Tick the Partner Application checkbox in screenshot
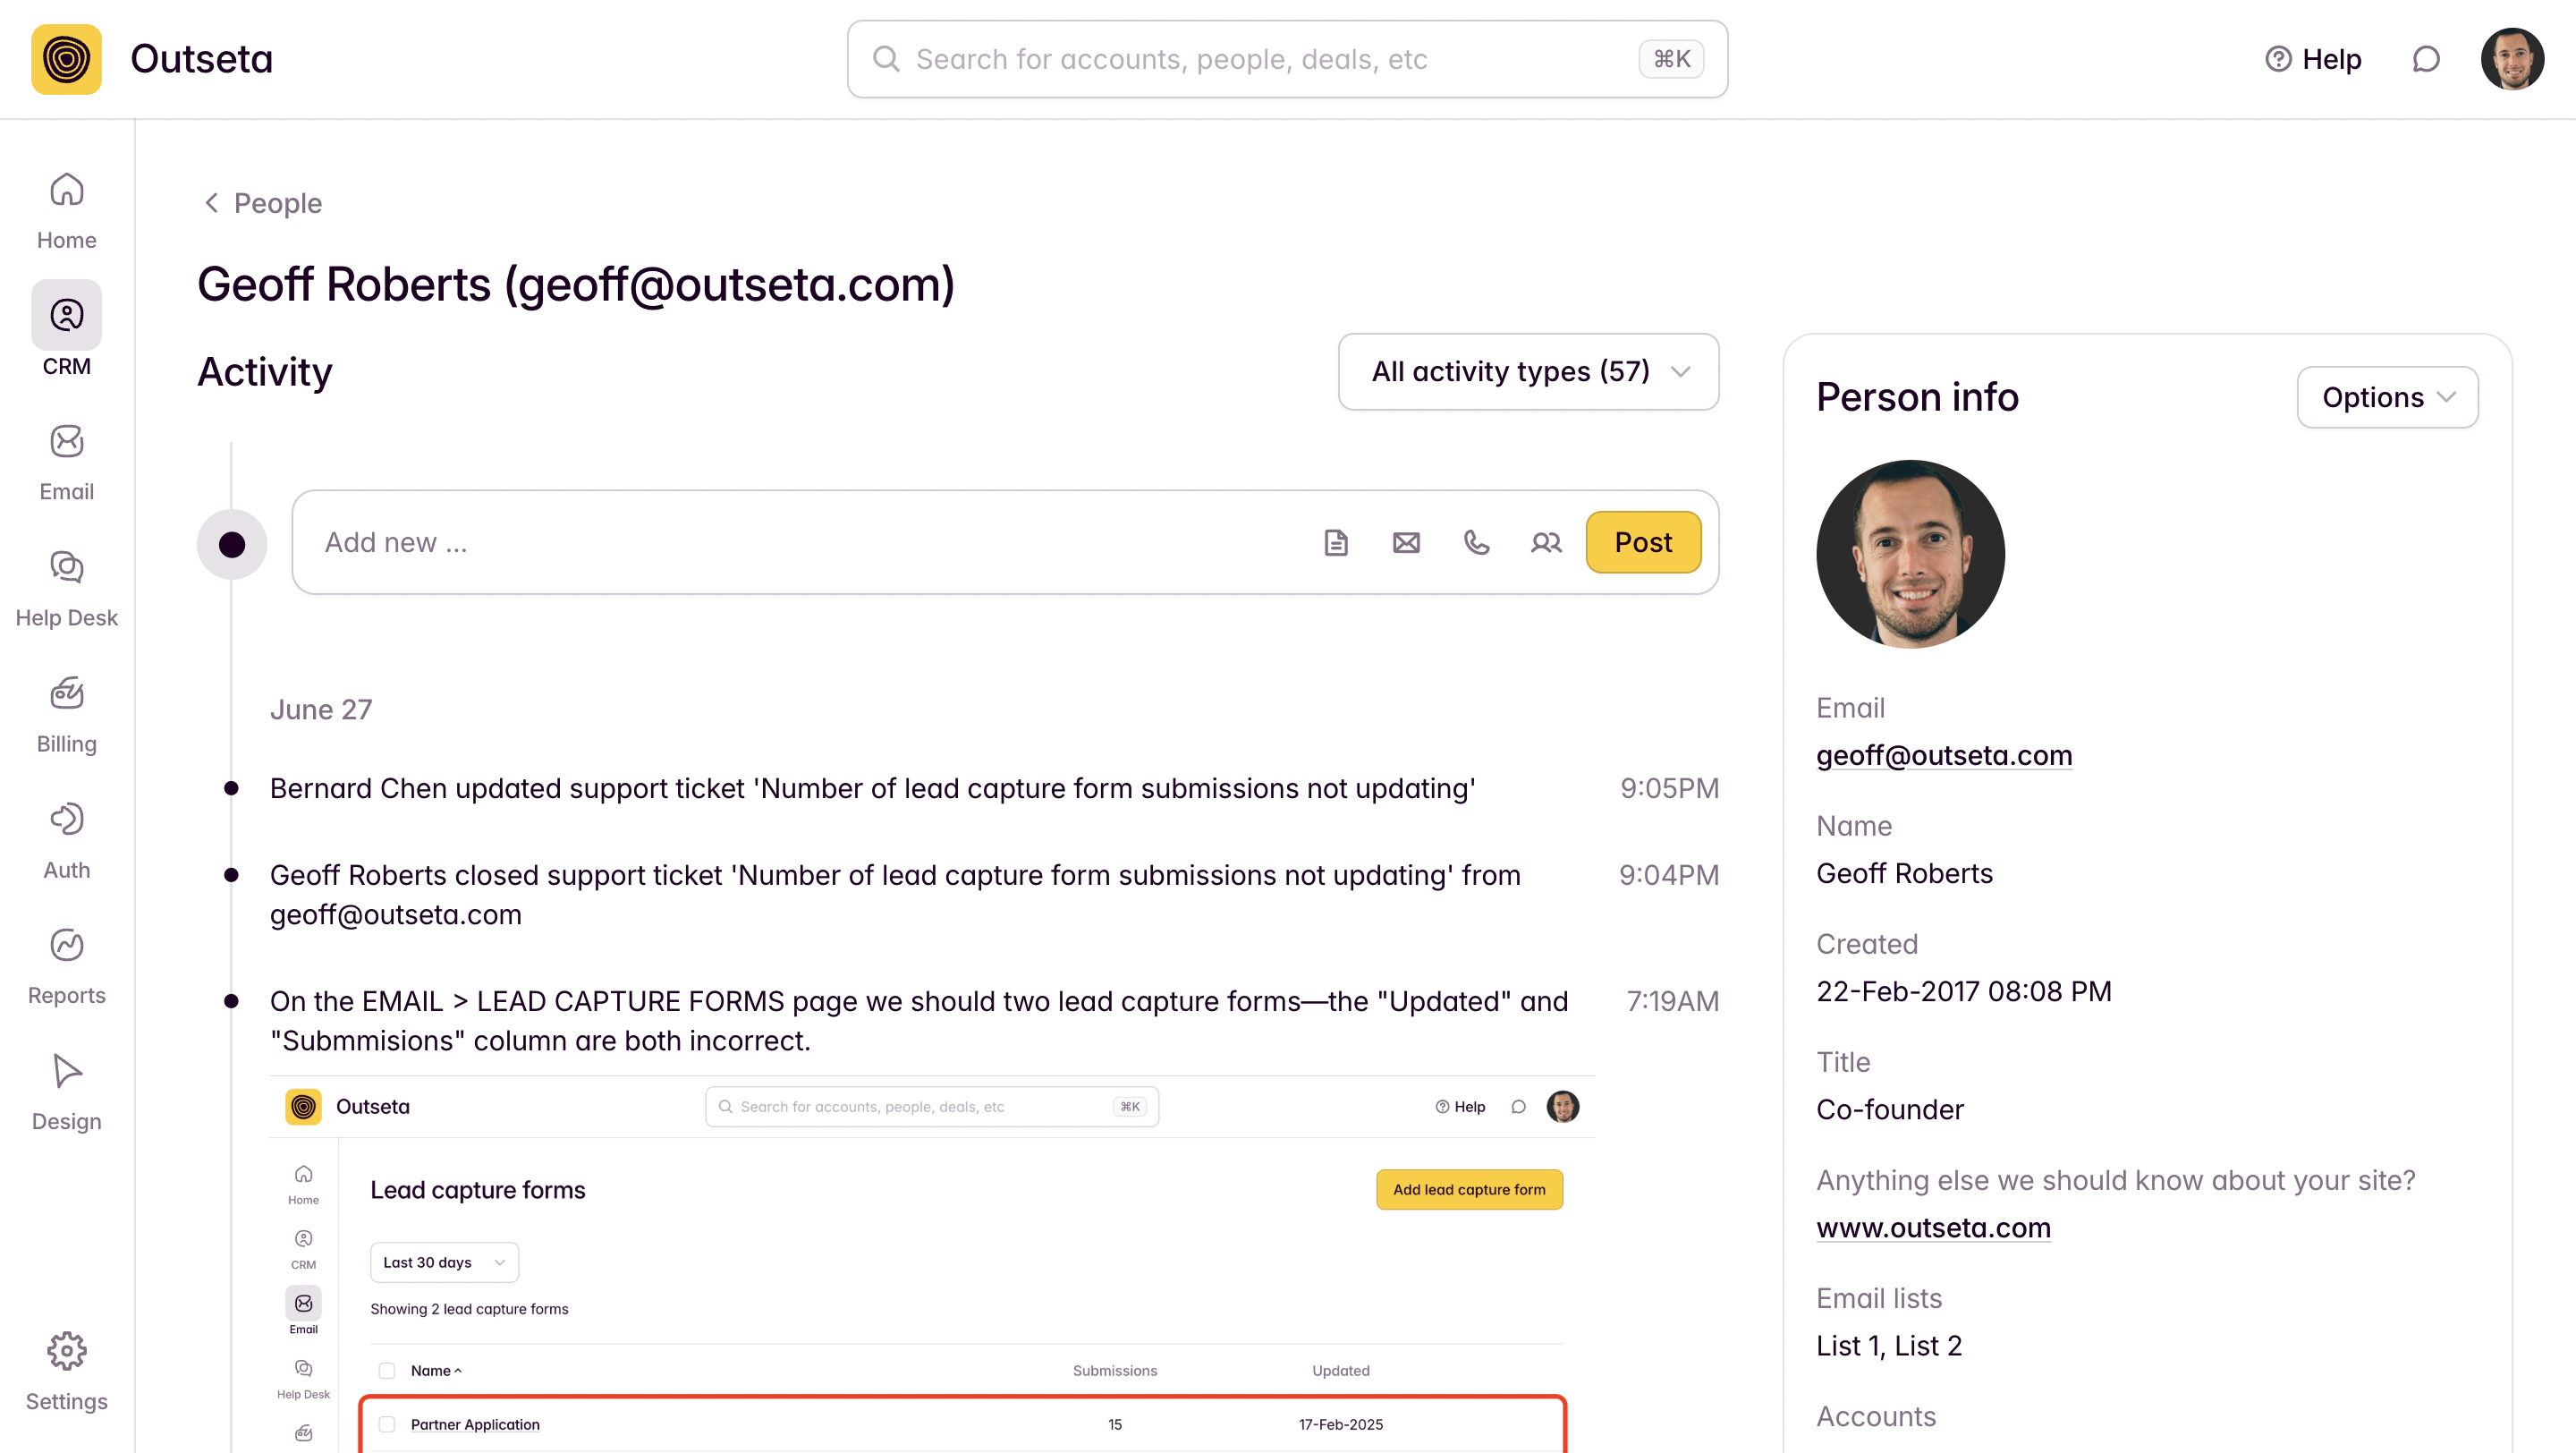 point(387,1424)
